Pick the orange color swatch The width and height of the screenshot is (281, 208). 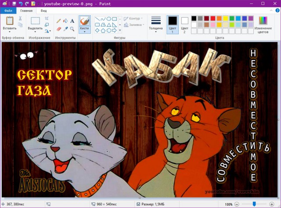[219, 18]
